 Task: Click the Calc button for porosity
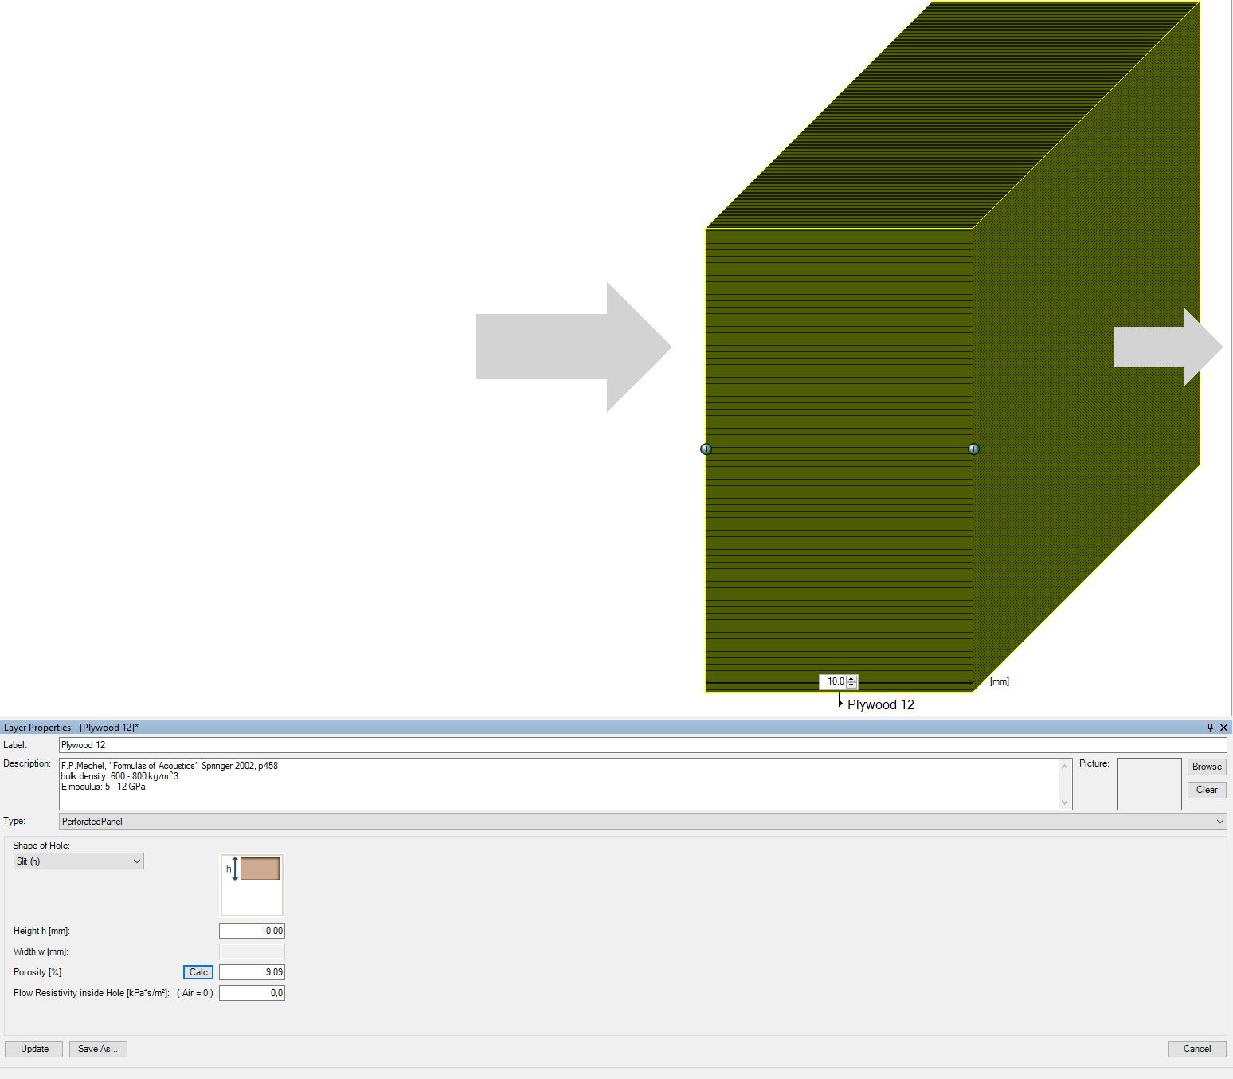(x=198, y=972)
